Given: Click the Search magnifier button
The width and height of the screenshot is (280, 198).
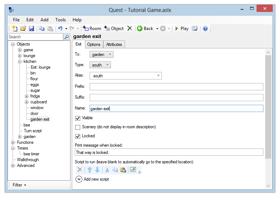Looking at the screenshot, I should (x=66, y=37).
